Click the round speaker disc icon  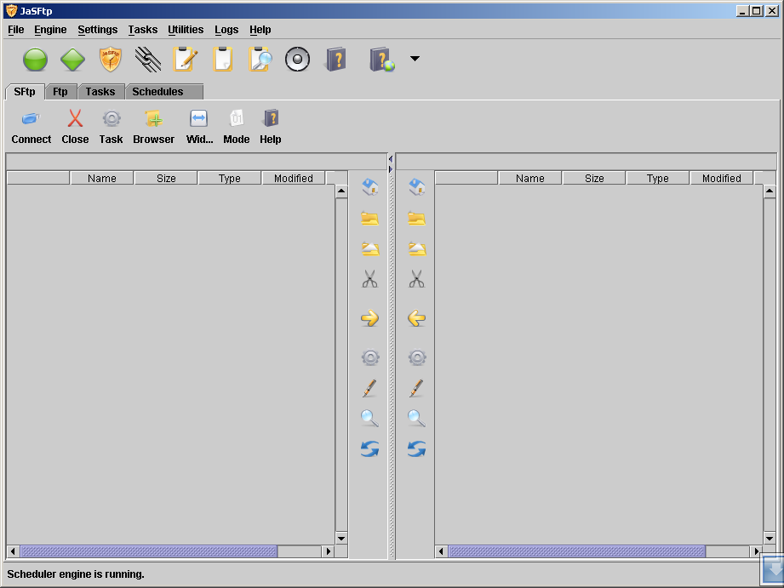(297, 60)
